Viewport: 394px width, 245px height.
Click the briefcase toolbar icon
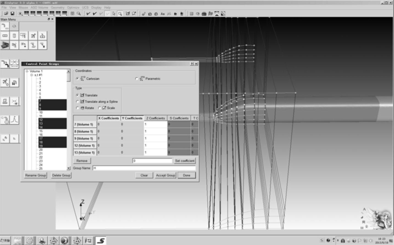tap(204, 14)
